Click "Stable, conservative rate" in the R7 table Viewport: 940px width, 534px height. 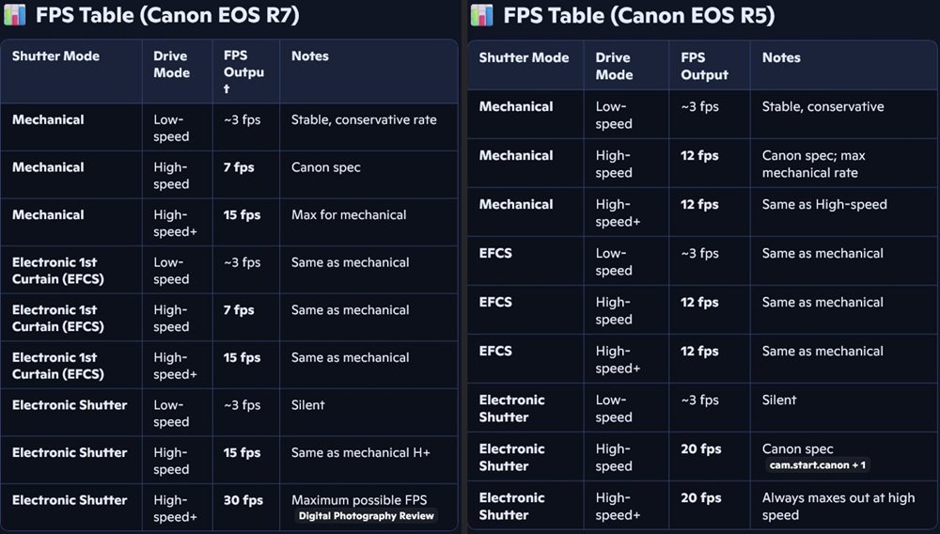click(364, 119)
